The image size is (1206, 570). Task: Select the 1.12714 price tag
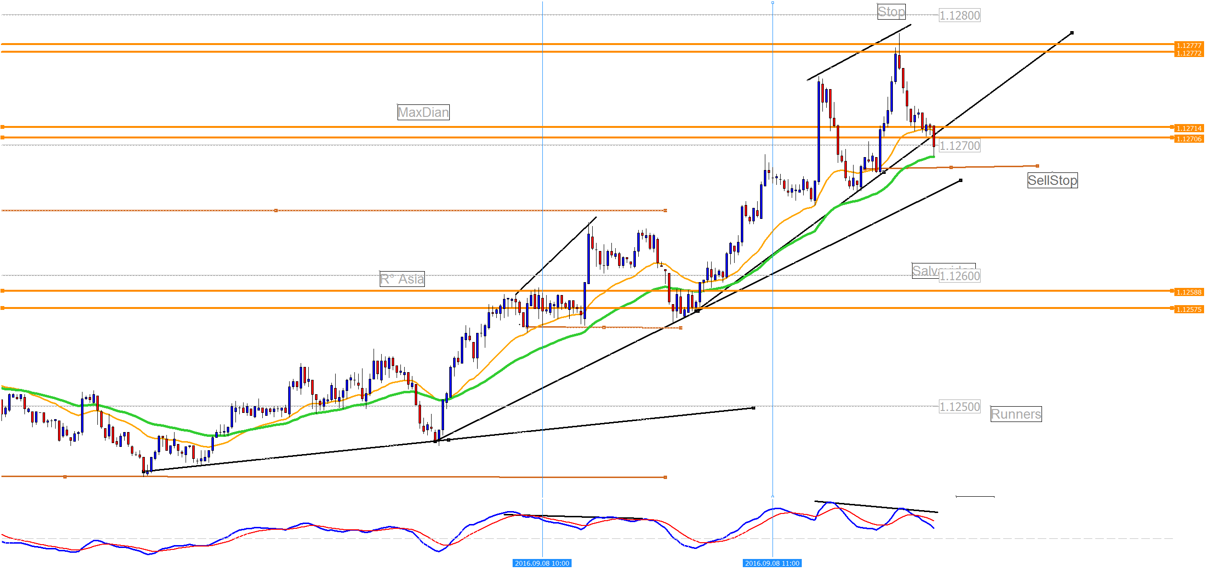coord(1189,128)
